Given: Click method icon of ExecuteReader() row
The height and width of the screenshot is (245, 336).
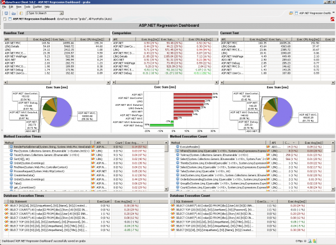Looking at the screenshot, I should [178, 147].
